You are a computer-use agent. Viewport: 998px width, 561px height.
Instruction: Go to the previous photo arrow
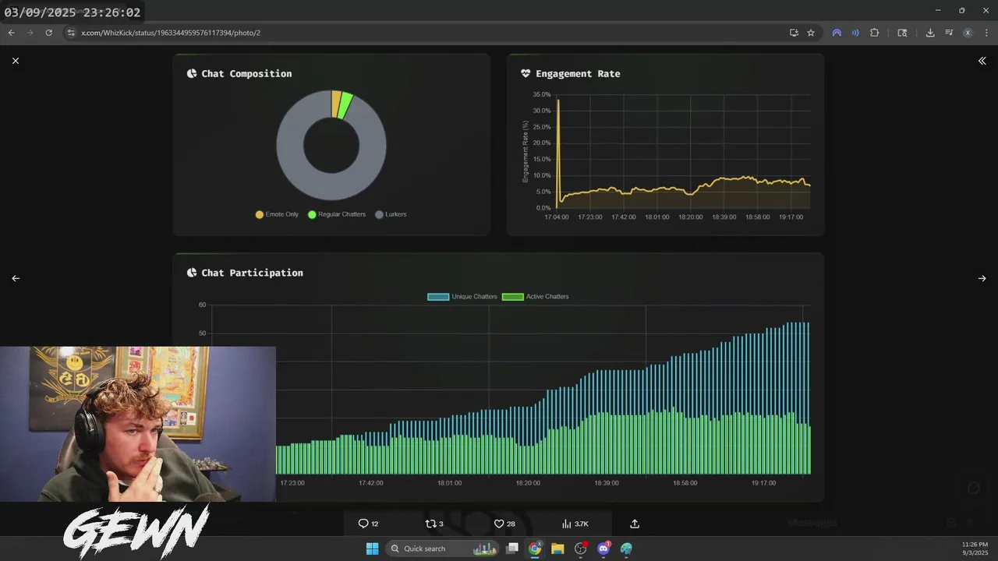[x=16, y=278]
